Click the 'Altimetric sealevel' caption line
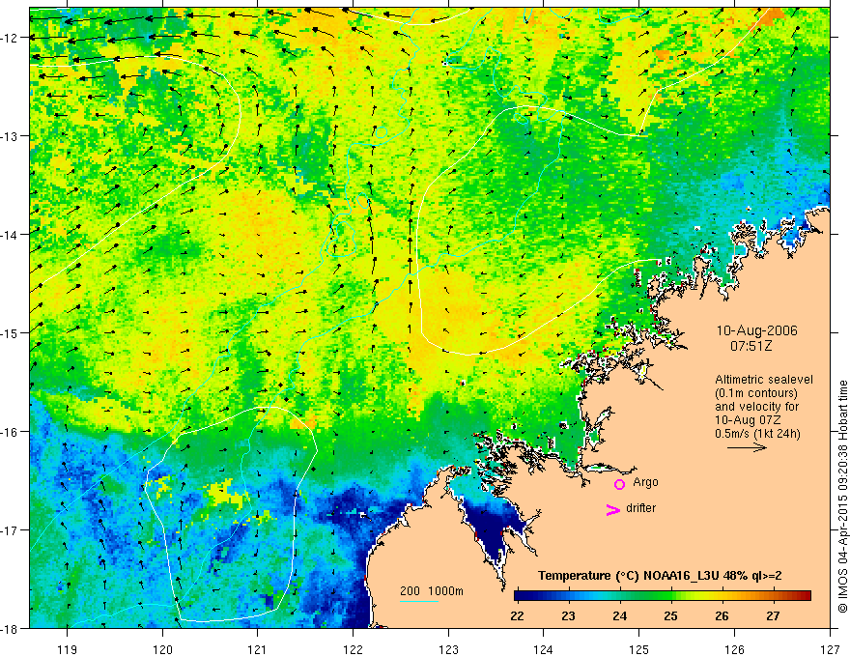The height and width of the screenshot is (657, 850). [764, 380]
